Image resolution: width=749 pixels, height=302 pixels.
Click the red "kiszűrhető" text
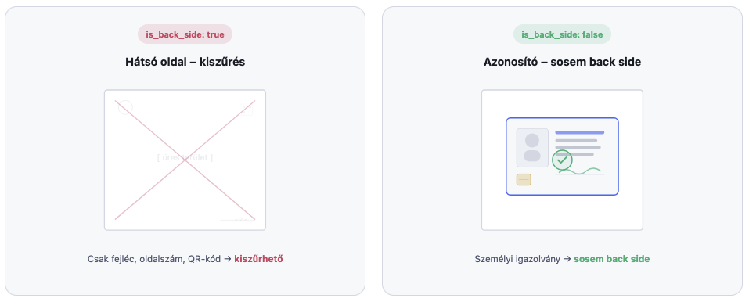[258, 259]
